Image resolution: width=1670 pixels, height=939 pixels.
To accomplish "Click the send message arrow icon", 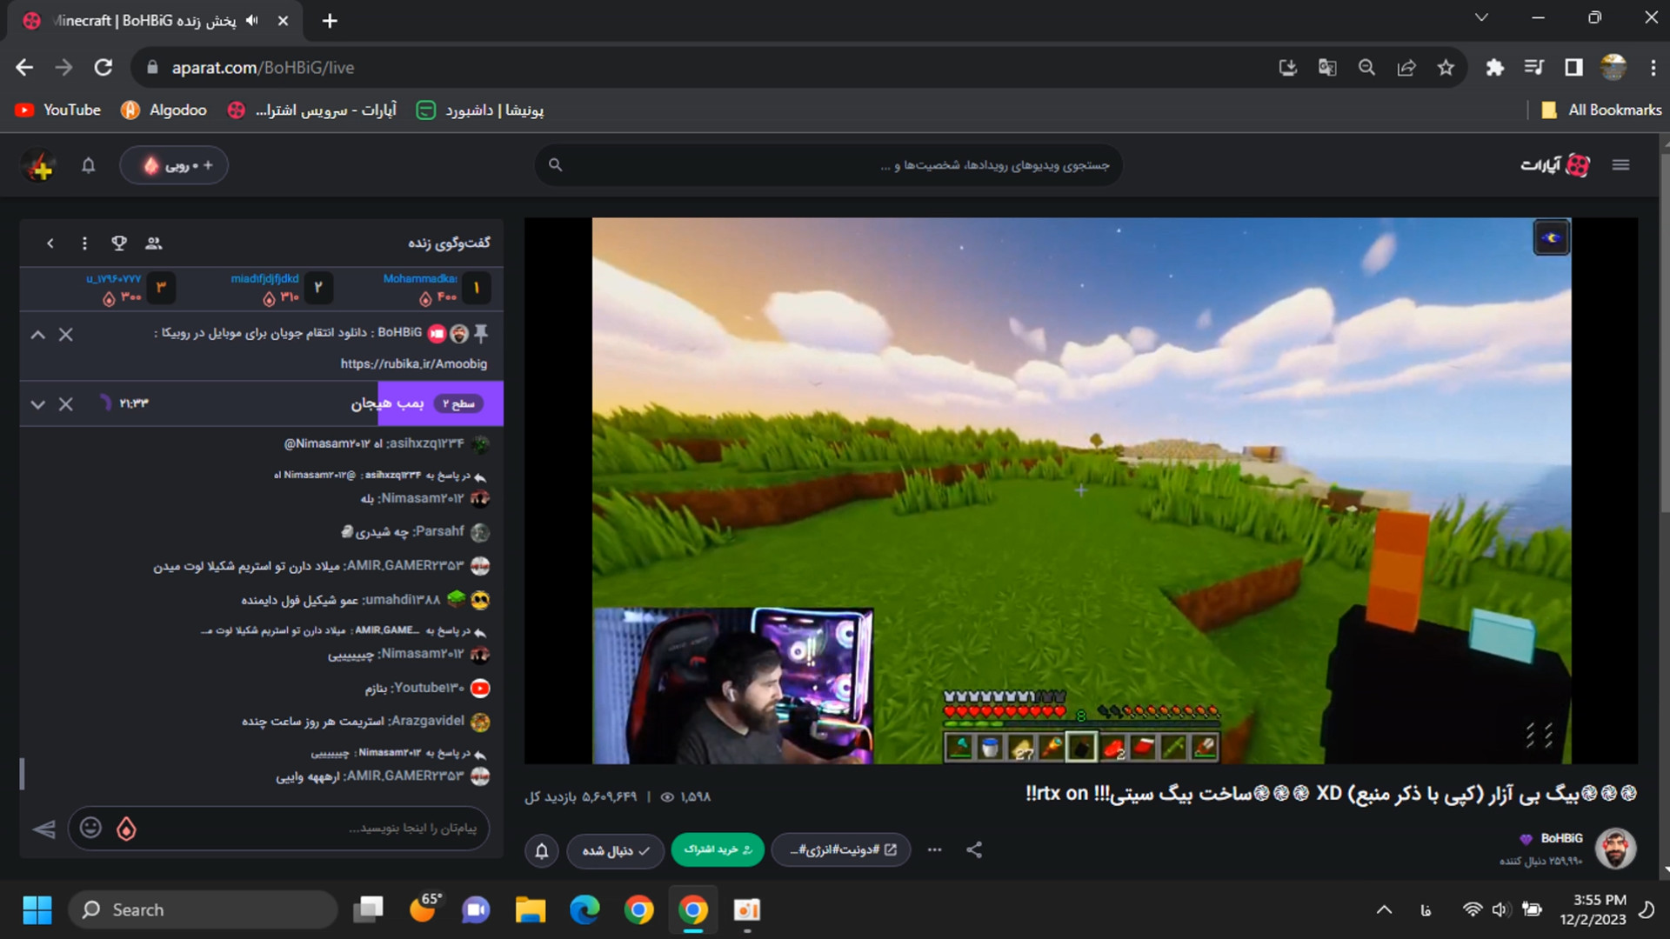I will [x=43, y=829].
